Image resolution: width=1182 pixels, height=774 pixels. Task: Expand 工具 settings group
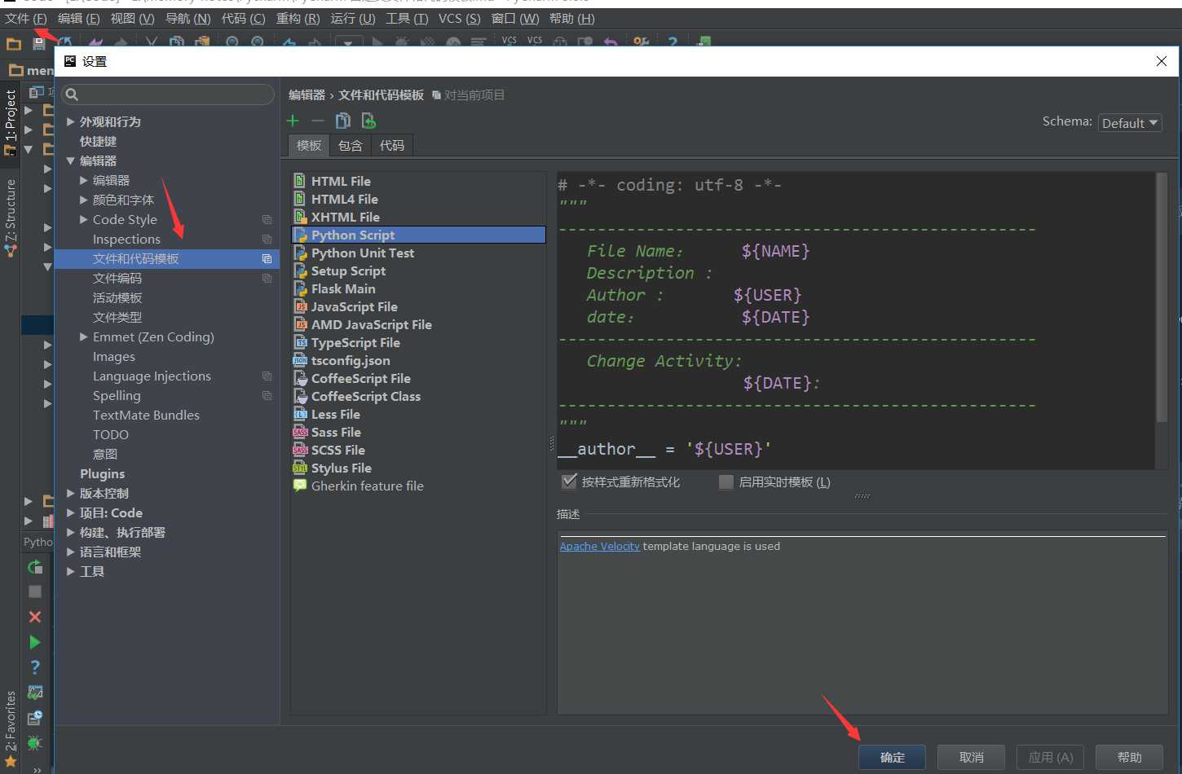(x=71, y=571)
